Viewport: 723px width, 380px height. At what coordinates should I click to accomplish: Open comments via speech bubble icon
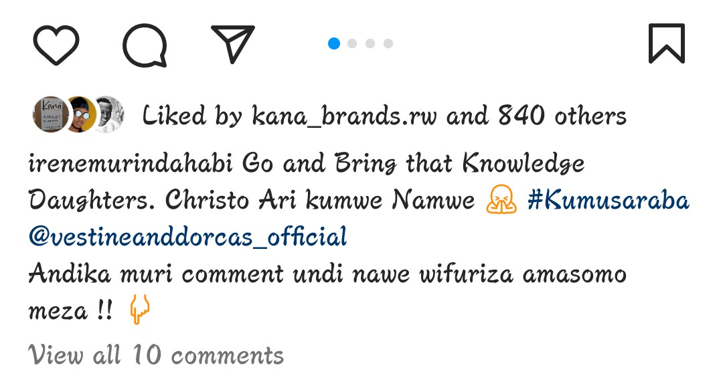pos(145,45)
